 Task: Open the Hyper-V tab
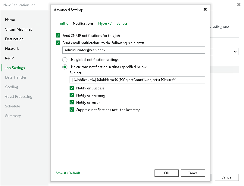click(105, 23)
